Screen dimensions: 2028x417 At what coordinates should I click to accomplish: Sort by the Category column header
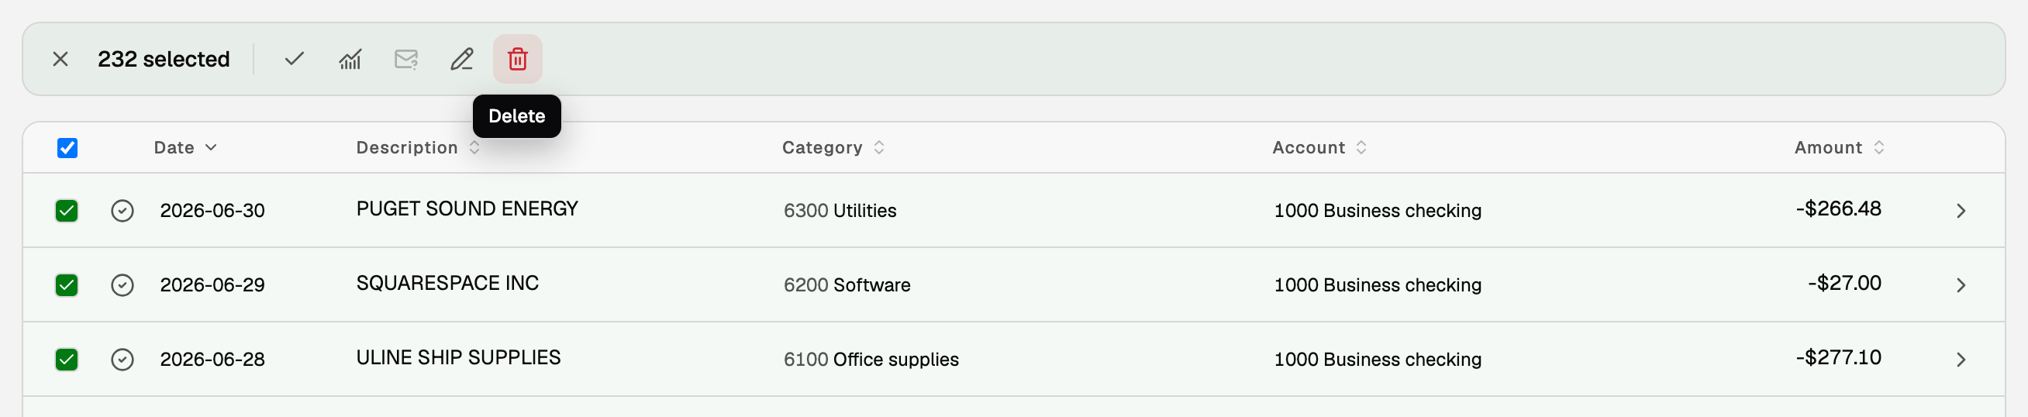(833, 148)
